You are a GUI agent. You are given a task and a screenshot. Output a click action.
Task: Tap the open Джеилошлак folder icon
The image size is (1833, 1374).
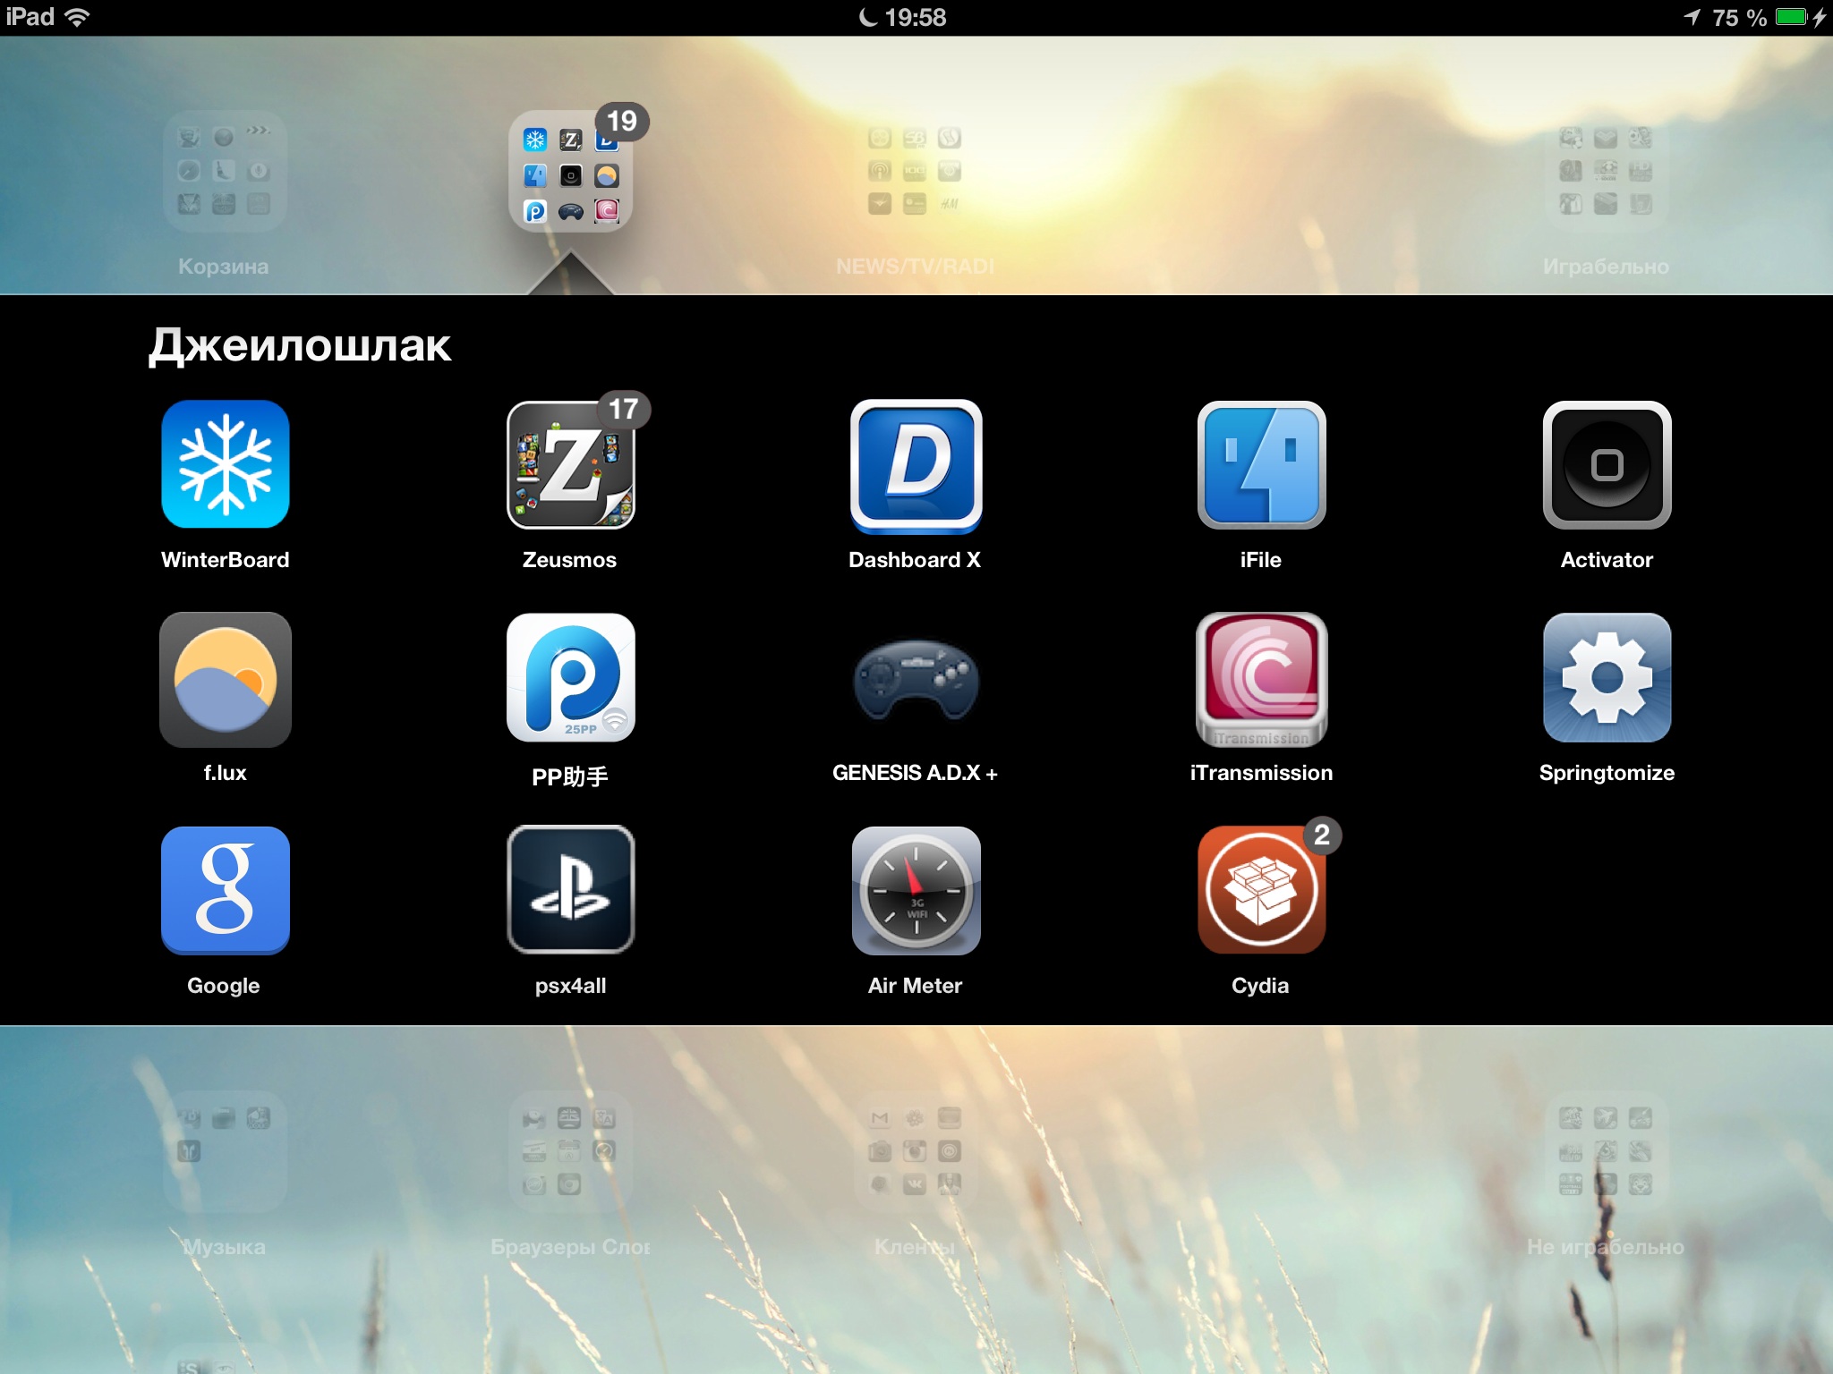tap(570, 172)
